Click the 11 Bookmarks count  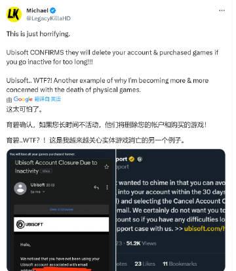point(180,264)
